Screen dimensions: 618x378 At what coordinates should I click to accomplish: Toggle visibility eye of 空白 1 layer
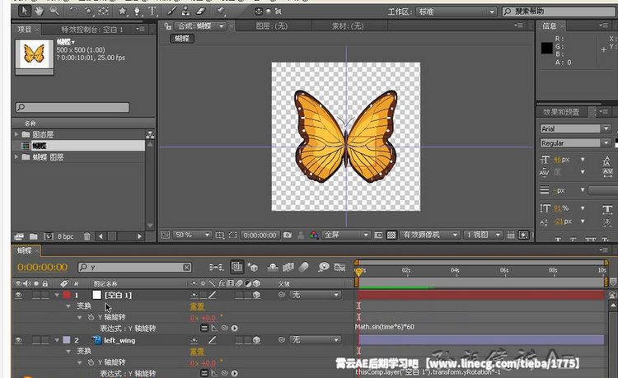coord(18,295)
